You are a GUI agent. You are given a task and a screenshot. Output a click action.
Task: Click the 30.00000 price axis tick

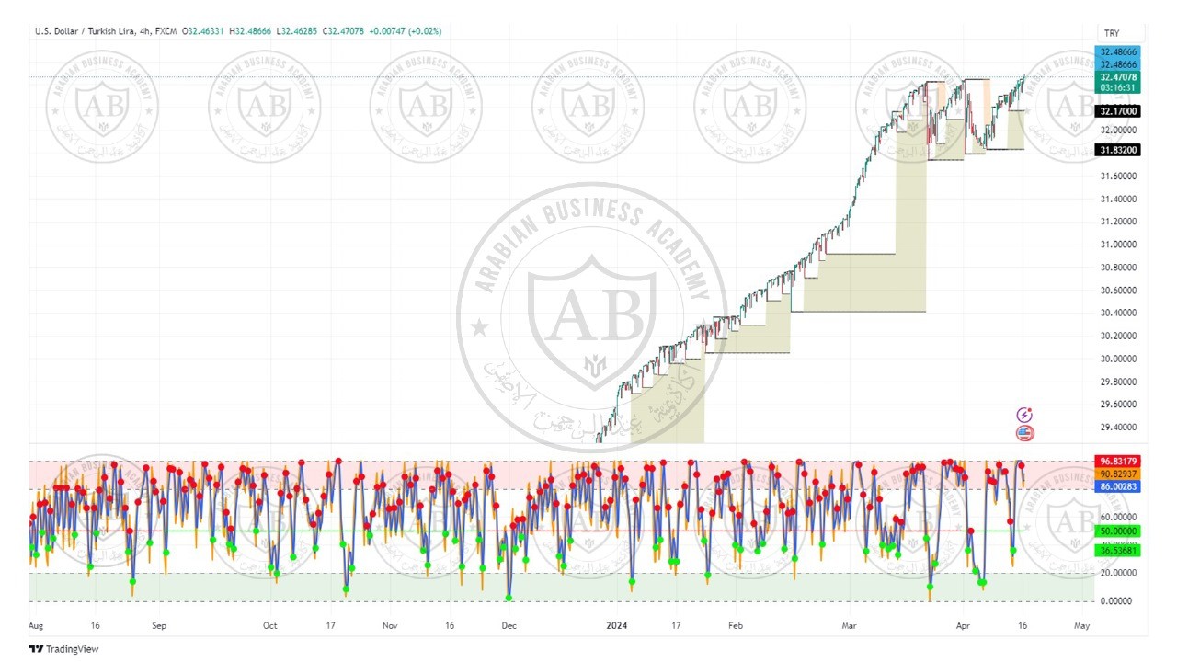click(1119, 359)
